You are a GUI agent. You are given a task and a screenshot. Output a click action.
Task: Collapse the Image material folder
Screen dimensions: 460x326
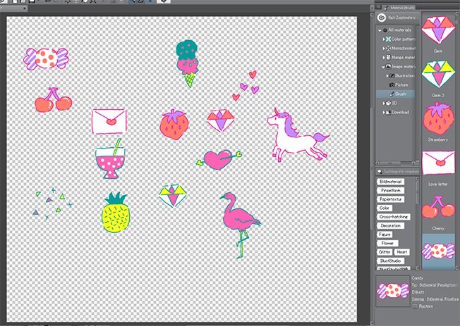[384, 67]
